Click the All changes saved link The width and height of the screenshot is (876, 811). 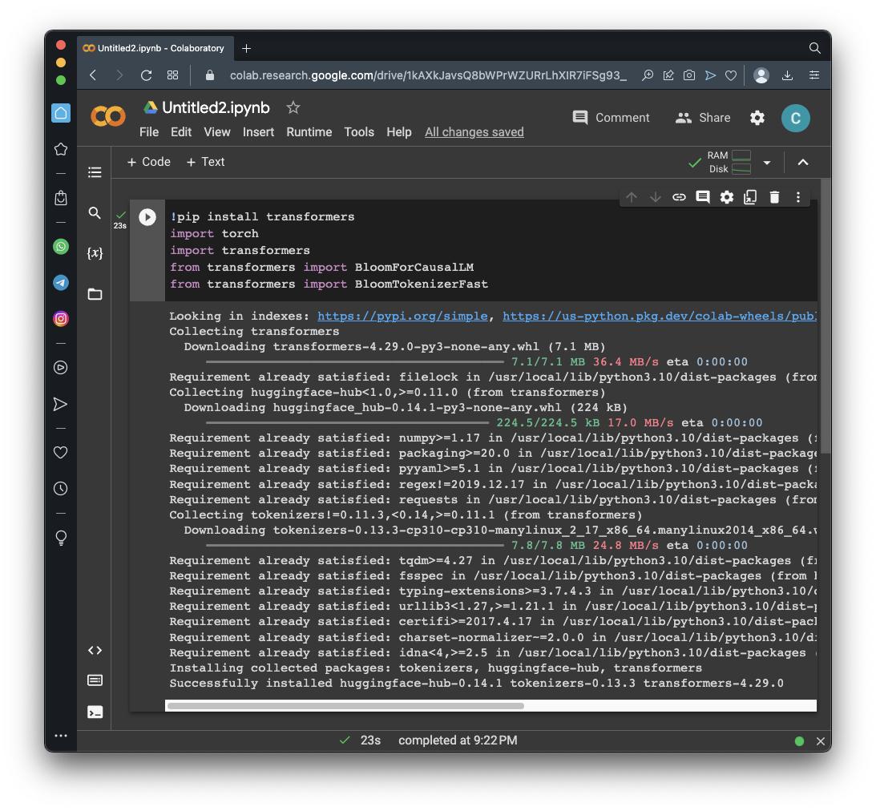474,132
